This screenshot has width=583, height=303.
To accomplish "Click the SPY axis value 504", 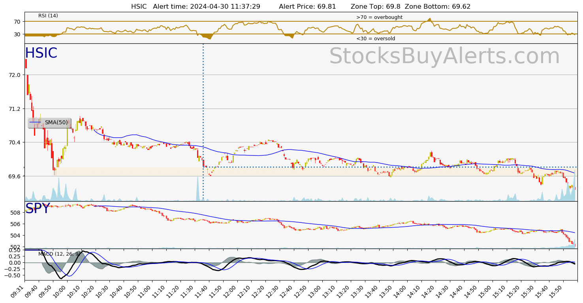I will (15, 236).
